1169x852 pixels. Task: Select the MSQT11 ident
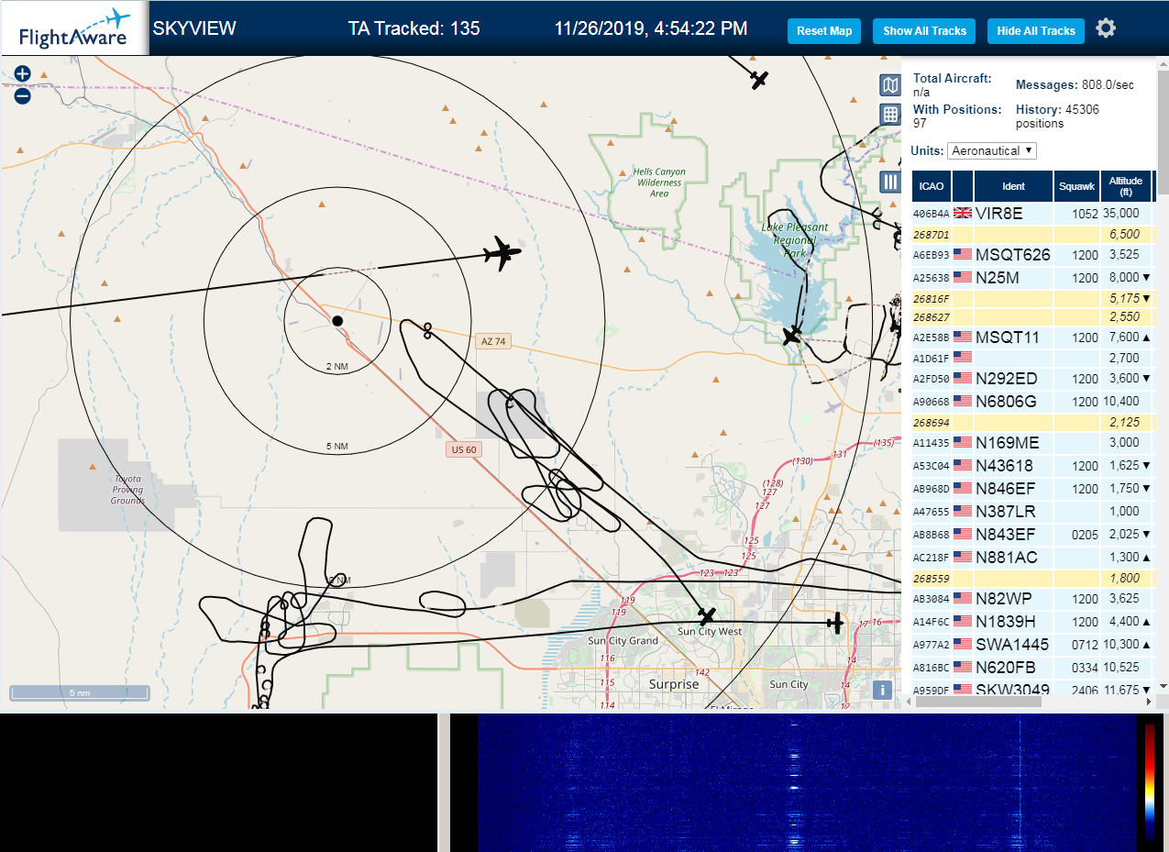1008,337
